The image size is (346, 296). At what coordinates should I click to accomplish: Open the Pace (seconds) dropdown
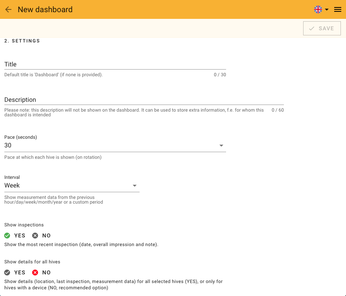(x=115, y=145)
